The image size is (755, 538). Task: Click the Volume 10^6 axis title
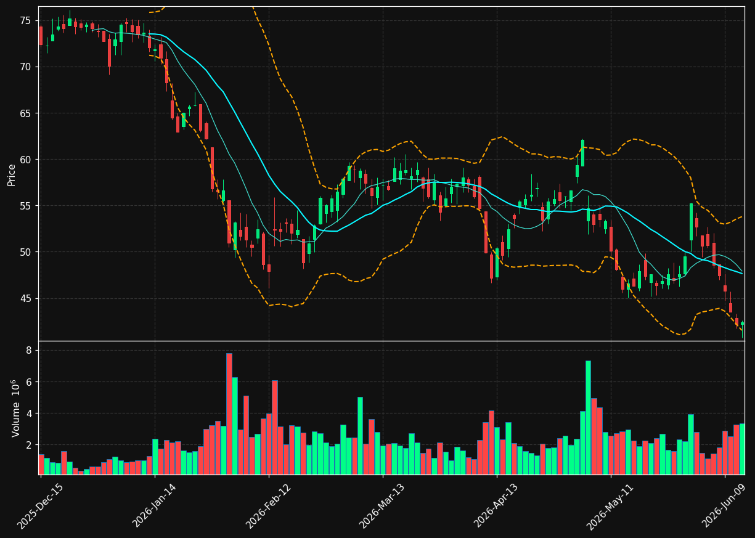coord(15,408)
